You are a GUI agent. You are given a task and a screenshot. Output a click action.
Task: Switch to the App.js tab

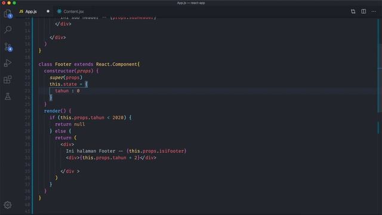click(31, 11)
